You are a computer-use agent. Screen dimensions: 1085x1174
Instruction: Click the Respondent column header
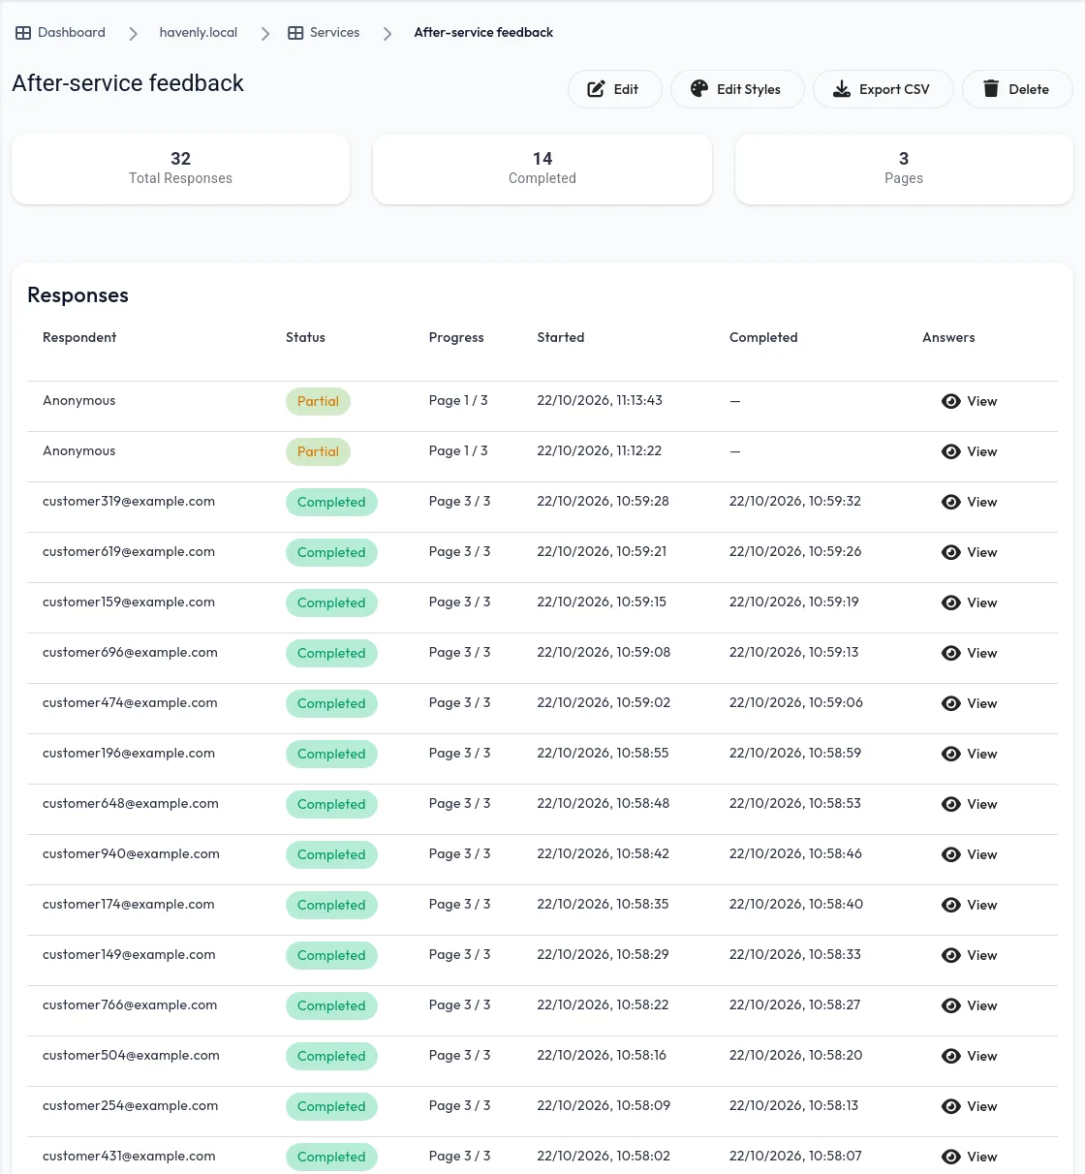(79, 337)
